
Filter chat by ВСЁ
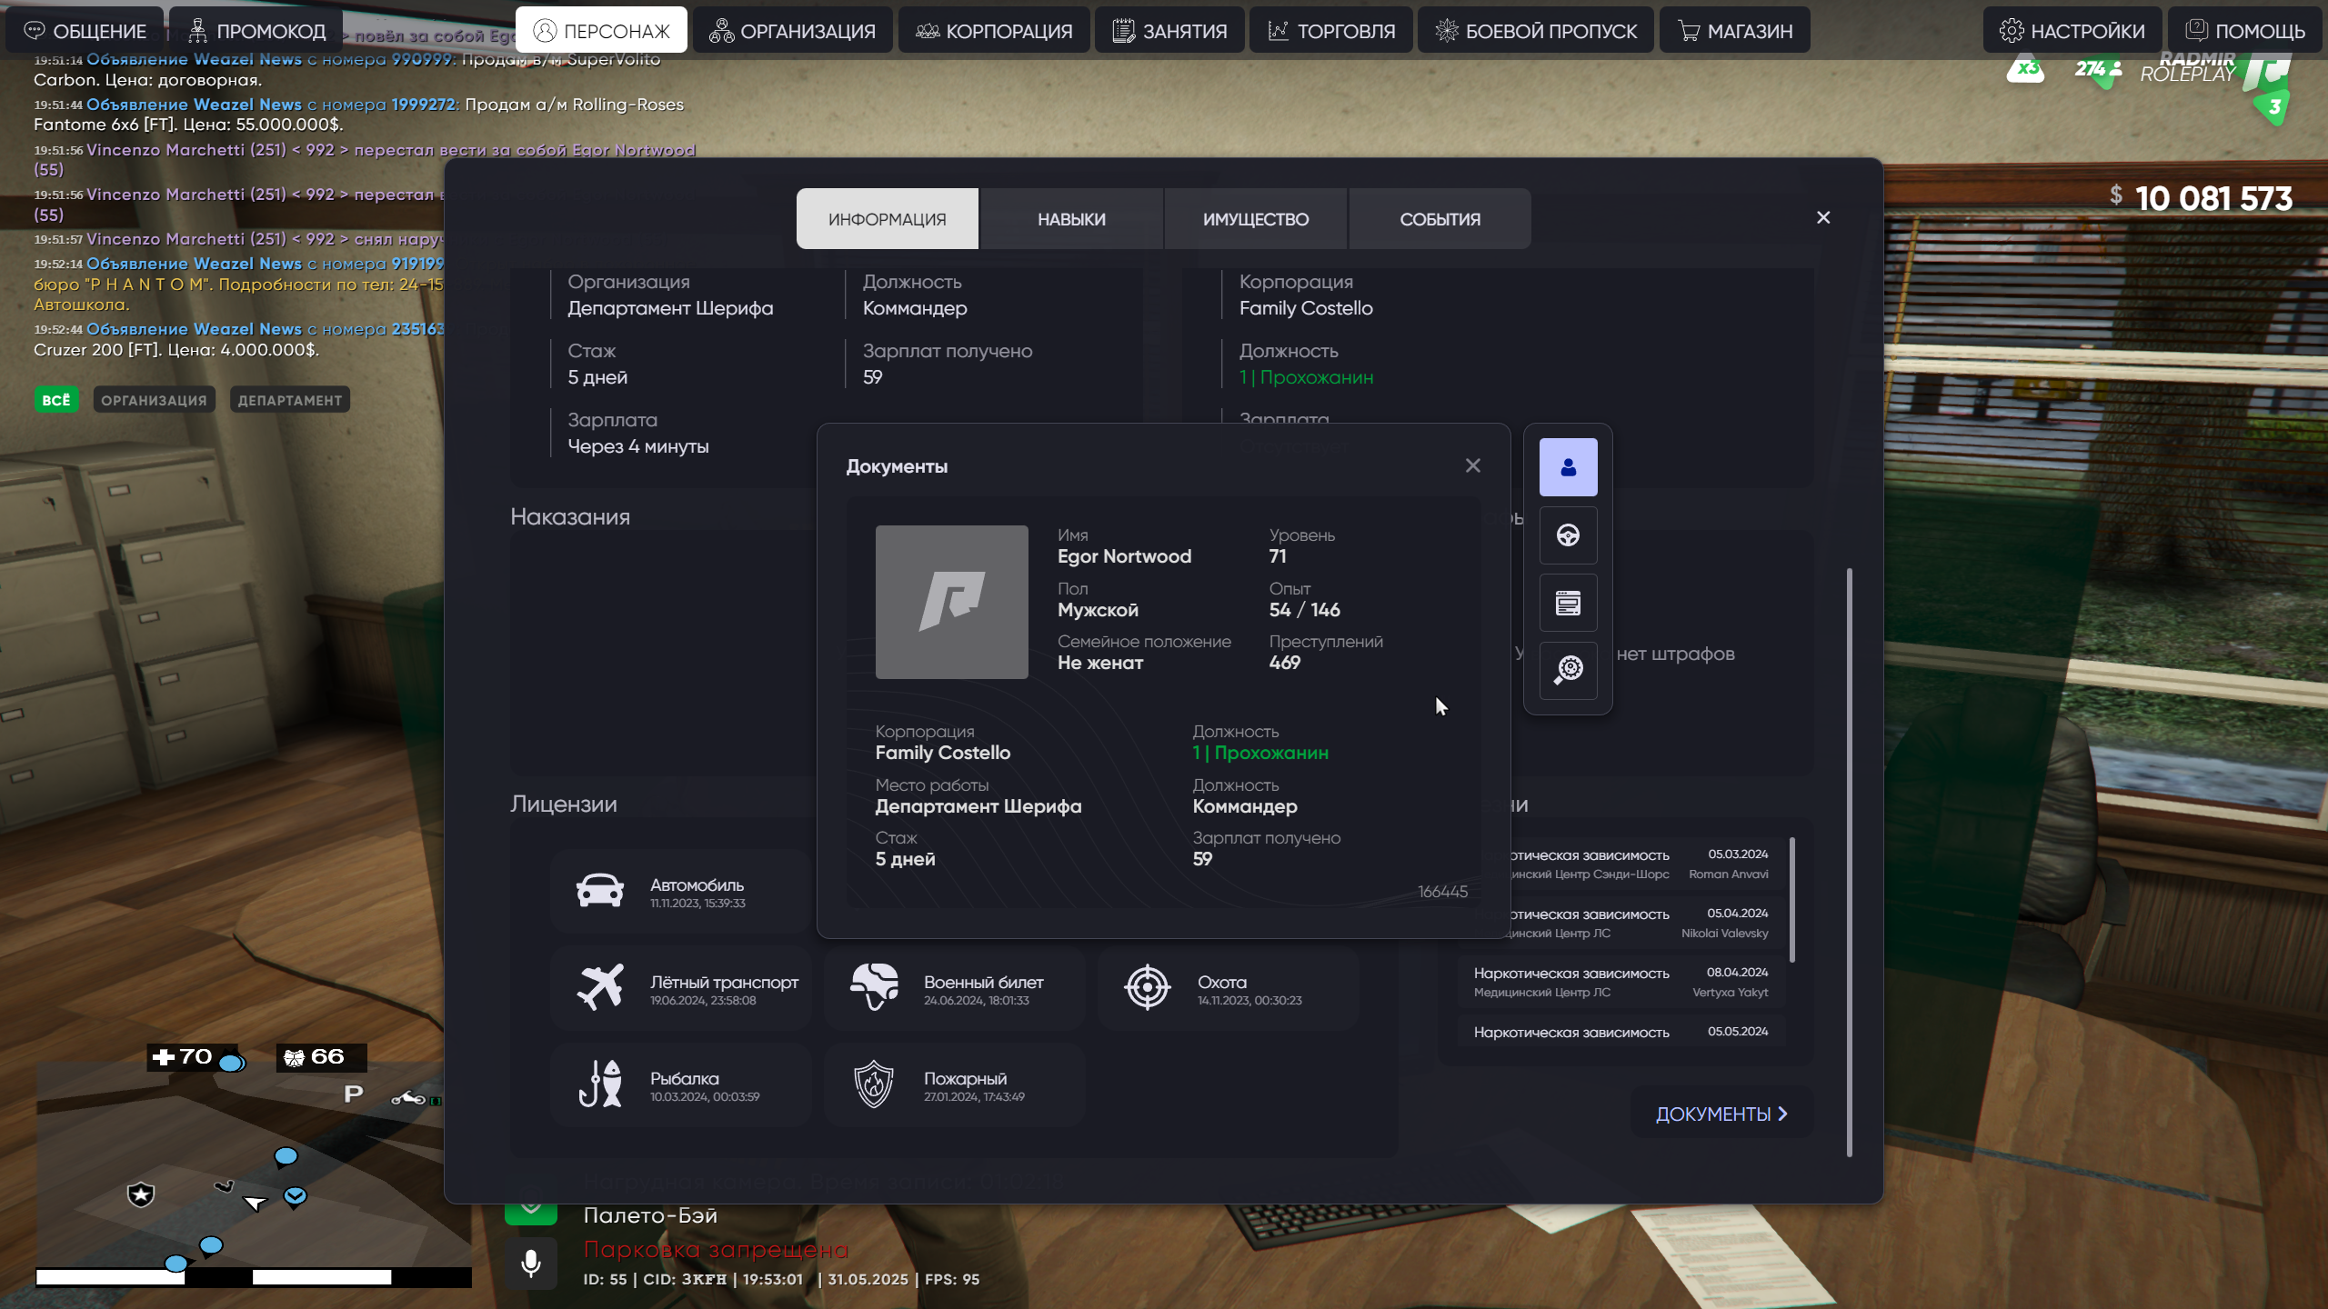coord(56,400)
